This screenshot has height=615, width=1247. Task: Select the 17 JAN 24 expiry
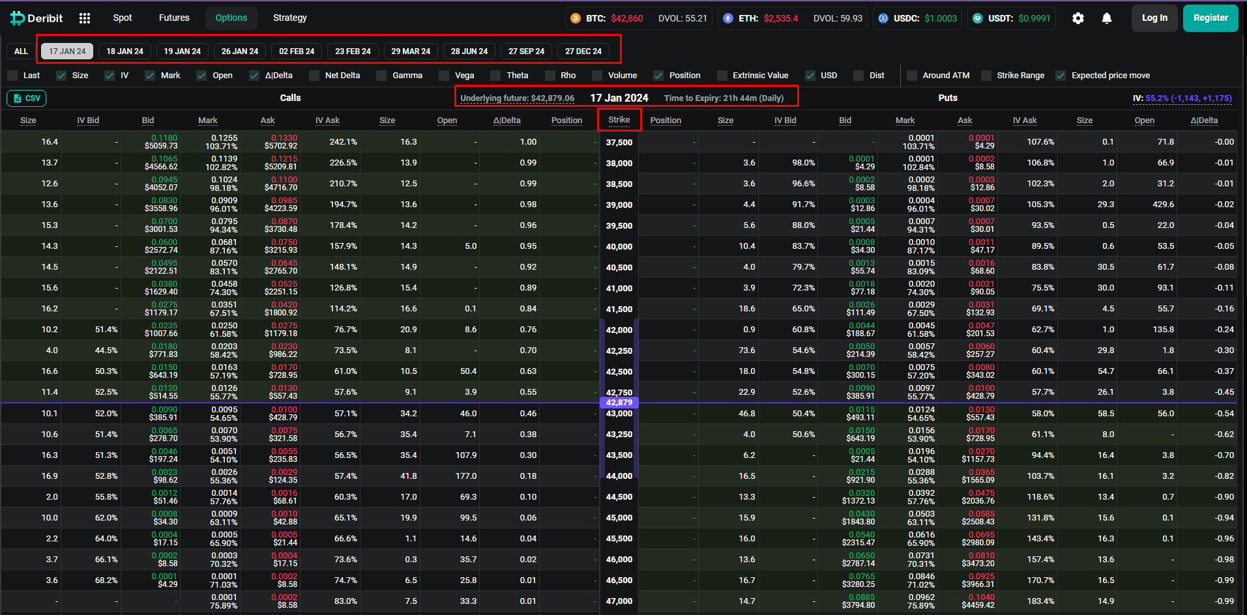coord(67,51)
